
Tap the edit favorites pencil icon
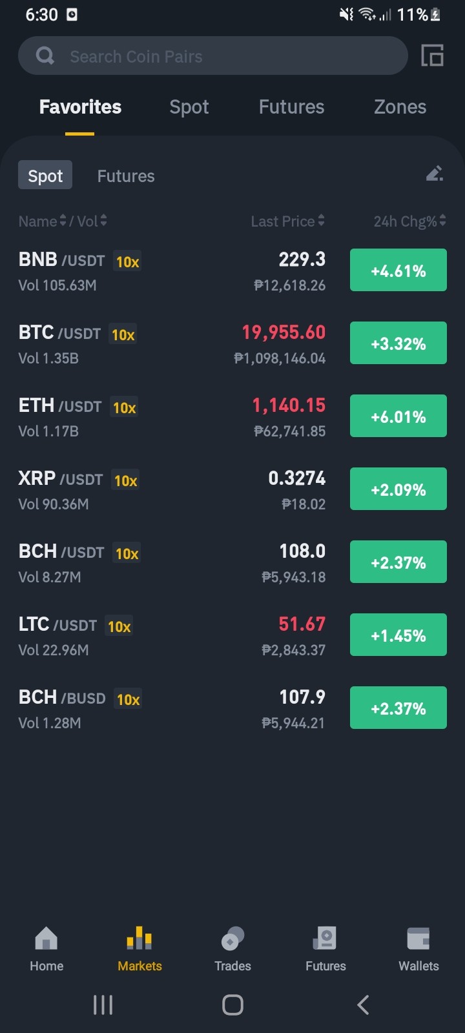click(435, 174)
